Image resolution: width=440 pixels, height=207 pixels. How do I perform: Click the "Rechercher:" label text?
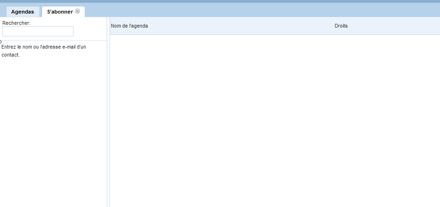[x=16, y=23]
